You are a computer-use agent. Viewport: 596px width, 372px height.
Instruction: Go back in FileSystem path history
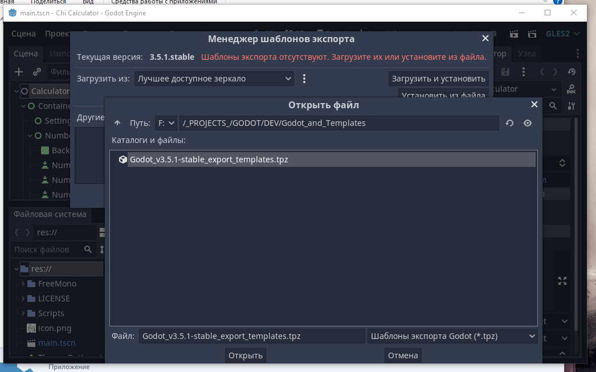click(17, 232)
